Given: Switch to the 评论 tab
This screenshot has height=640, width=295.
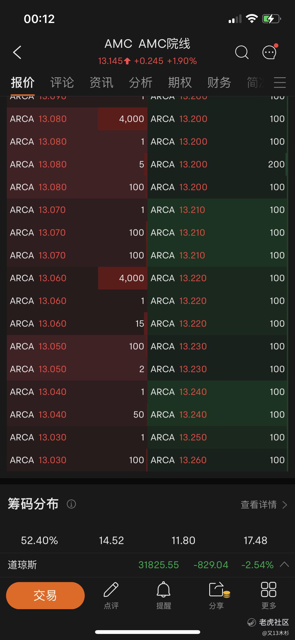Looking at the screenshot, I should [62, 82].
